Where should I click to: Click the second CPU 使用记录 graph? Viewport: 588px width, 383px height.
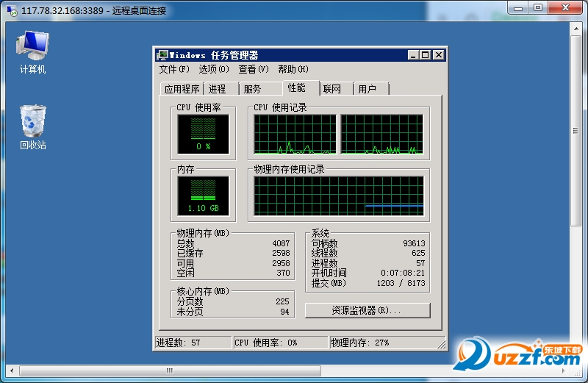(x=382, y=135)
